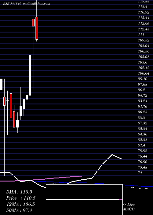Click the 109.52 price axis label

point(144,40)
